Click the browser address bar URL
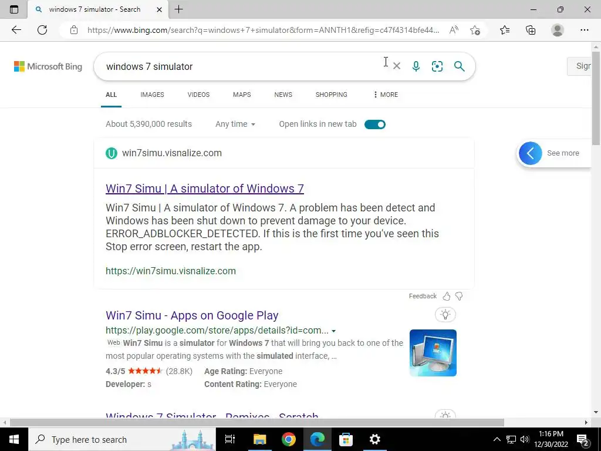Image resolution: width=601 pixels, height=451 pixels. [263, 30]
